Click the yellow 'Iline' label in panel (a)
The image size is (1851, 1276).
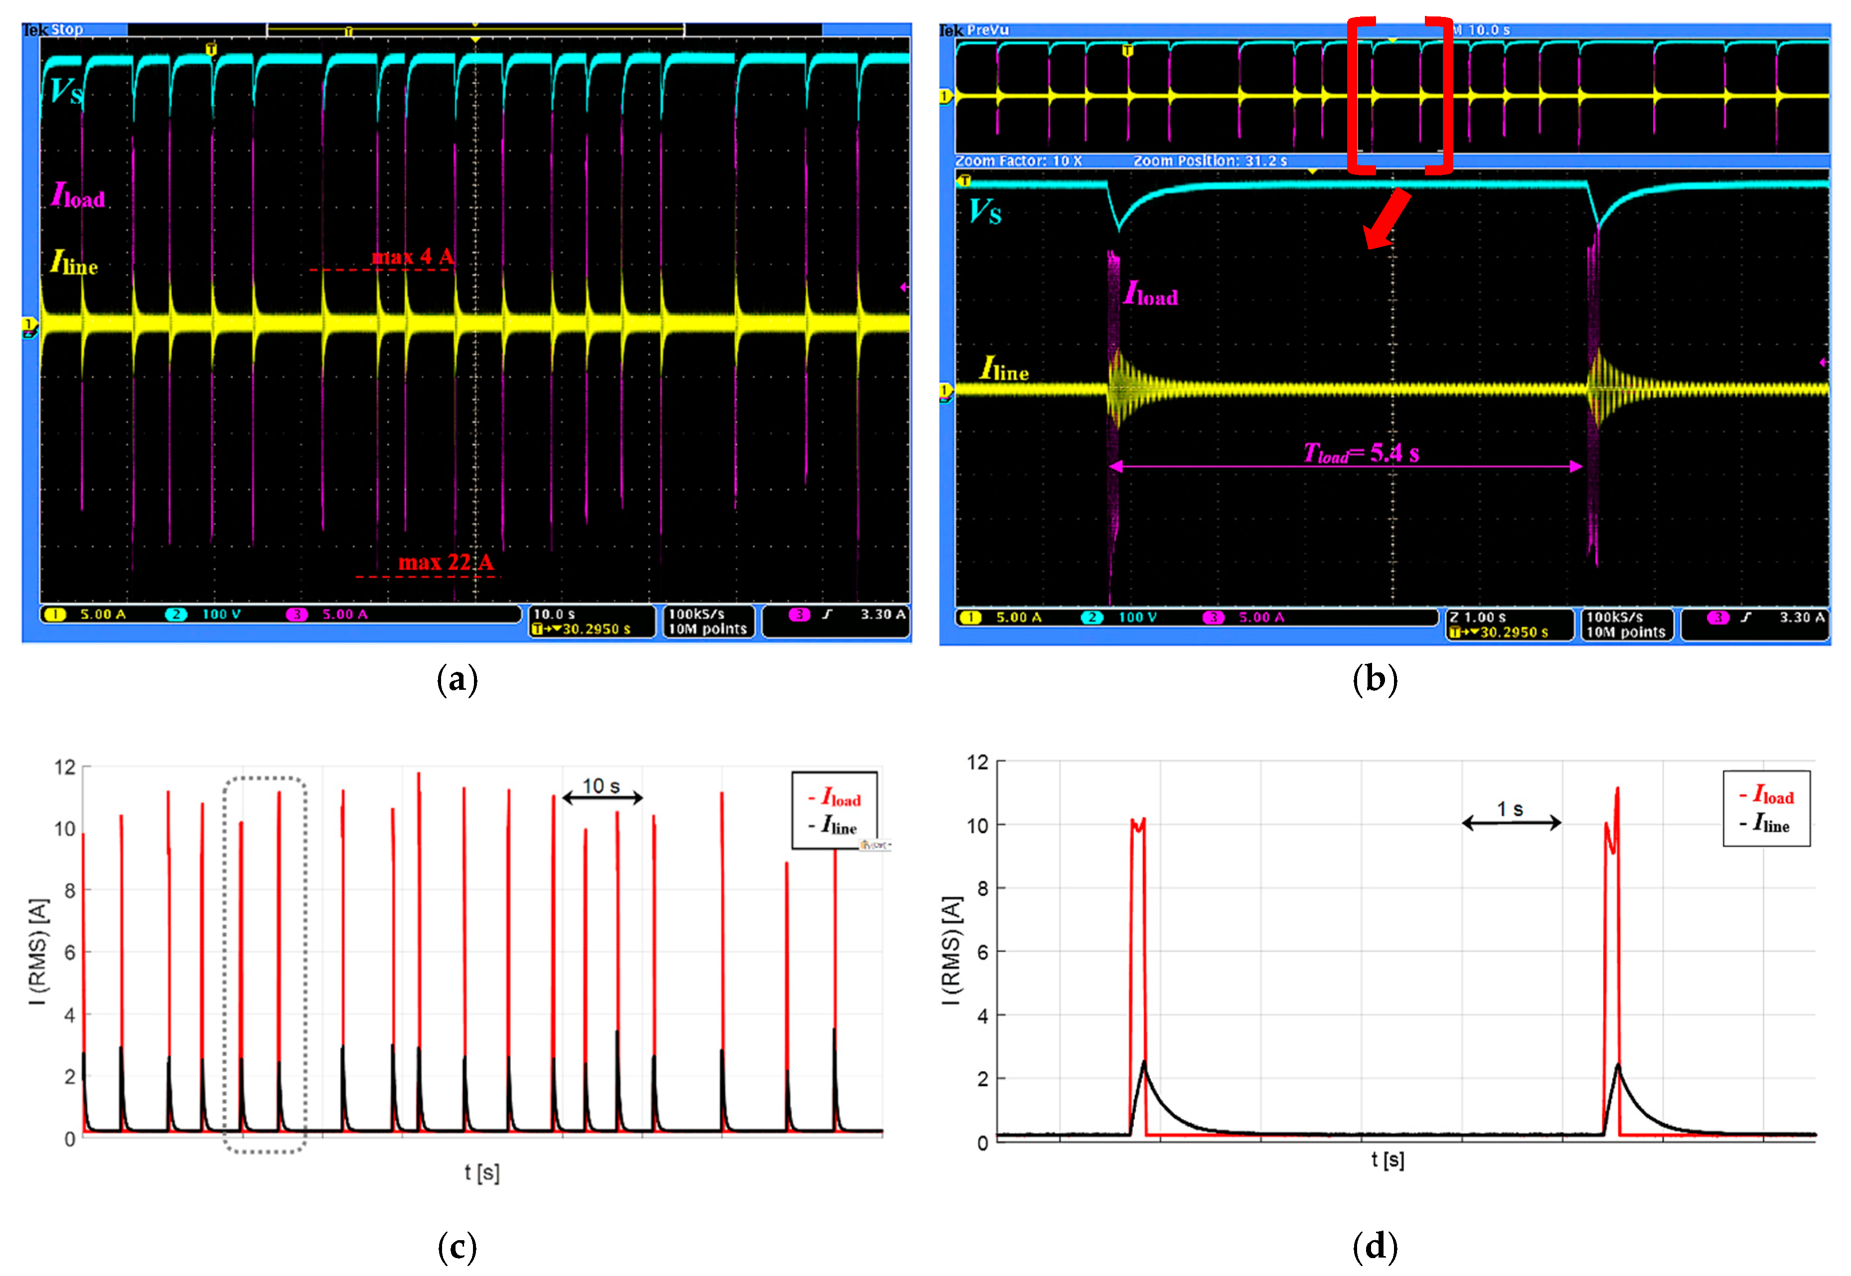[74, 263]
